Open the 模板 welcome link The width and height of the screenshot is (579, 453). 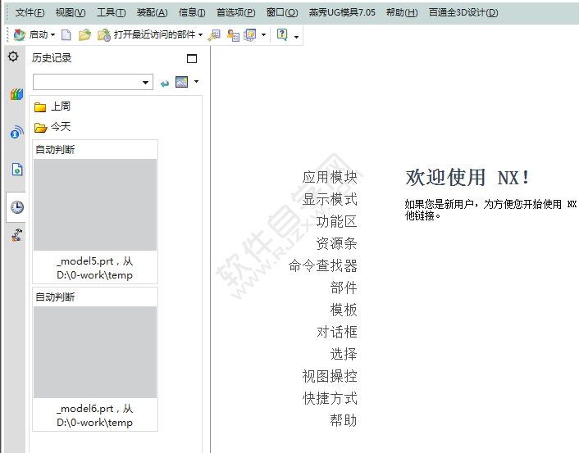[x=344, y=310]
